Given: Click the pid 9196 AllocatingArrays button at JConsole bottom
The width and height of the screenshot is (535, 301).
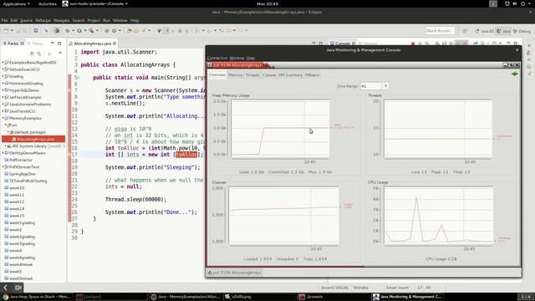Looking at the screenshot, I should 235,273.
